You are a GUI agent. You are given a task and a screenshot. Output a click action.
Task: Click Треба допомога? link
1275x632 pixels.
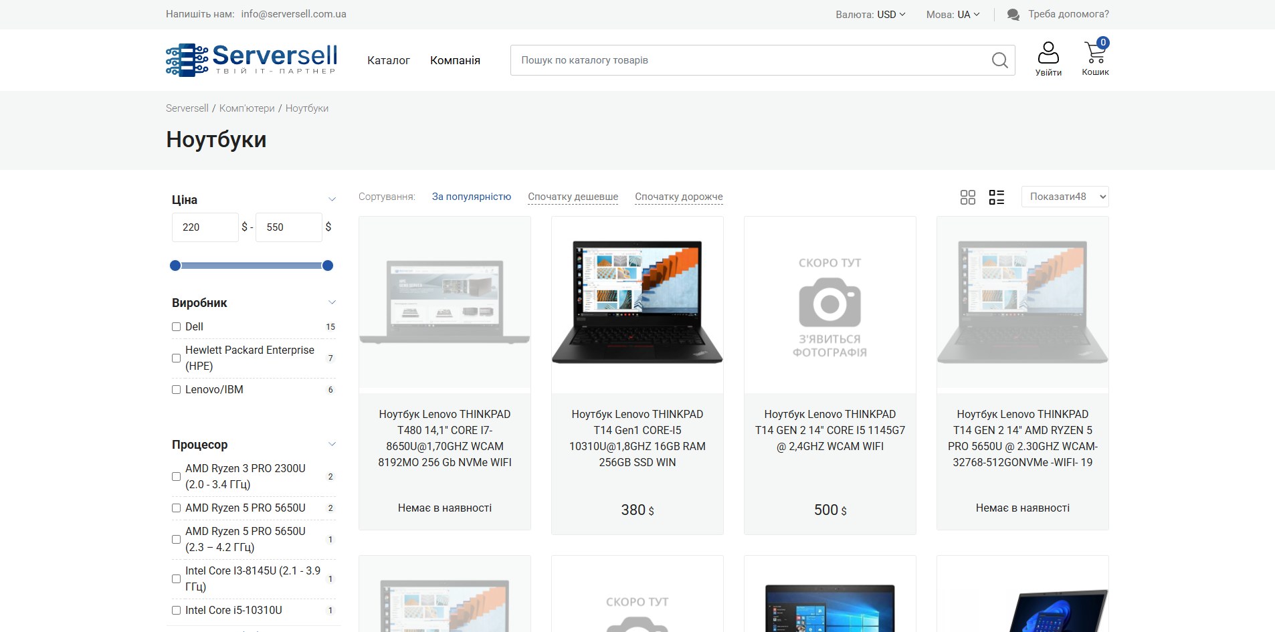click(x=1068, y=14)
